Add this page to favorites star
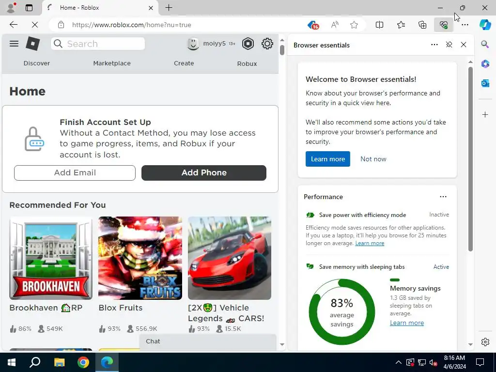 [x=354, y=25]
